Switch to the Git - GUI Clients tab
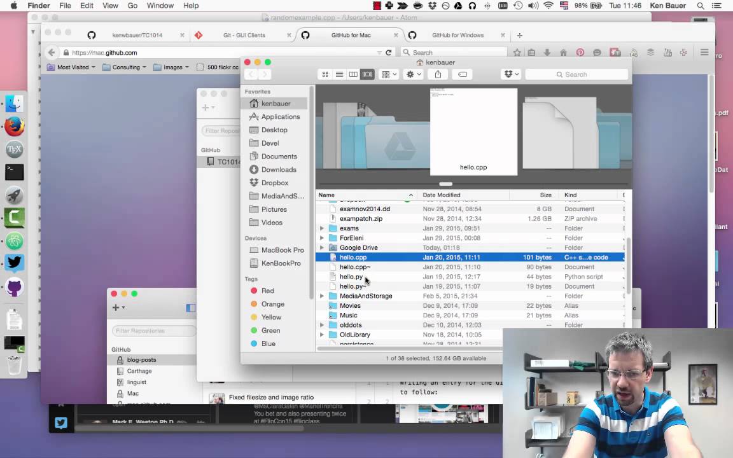 click(x=244, y=35)
